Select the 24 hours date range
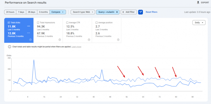The image size is (211, 104). coord(10,12)
